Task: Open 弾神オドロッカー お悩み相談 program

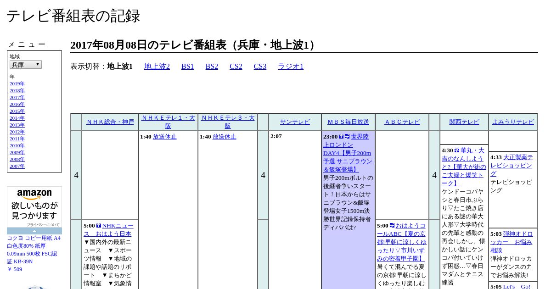Action: [x=512, y=242]
